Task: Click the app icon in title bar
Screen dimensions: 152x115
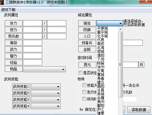Action: tap(2, 2)
